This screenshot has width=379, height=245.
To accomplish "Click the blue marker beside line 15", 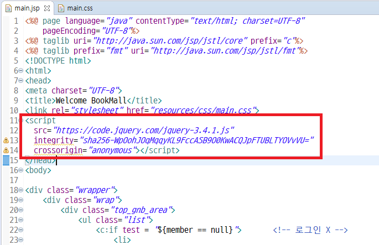I will click(x=6, y=160).
